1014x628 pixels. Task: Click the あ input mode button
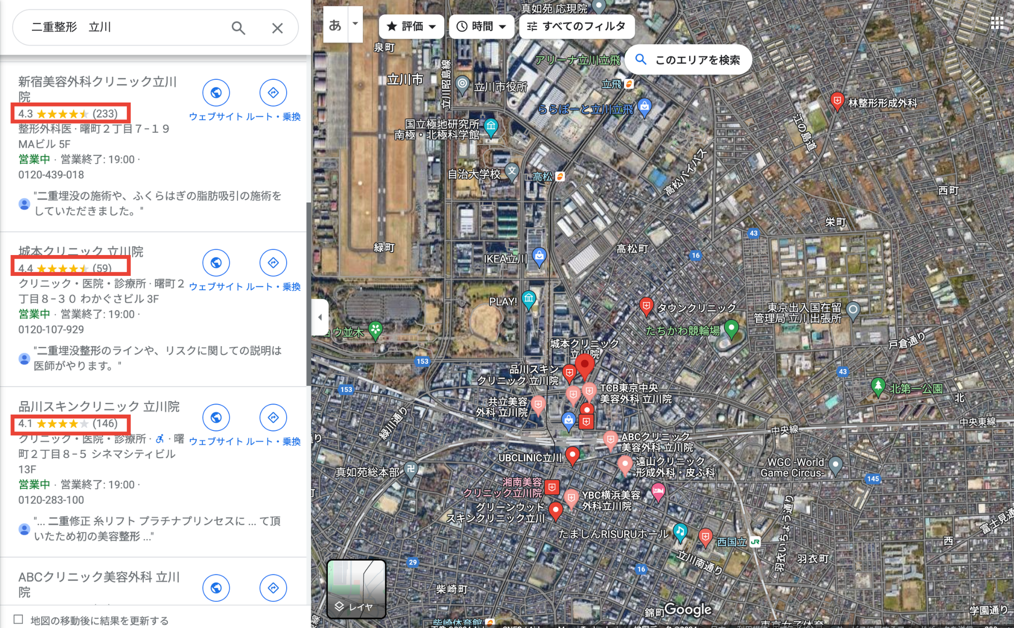[335, 24]
